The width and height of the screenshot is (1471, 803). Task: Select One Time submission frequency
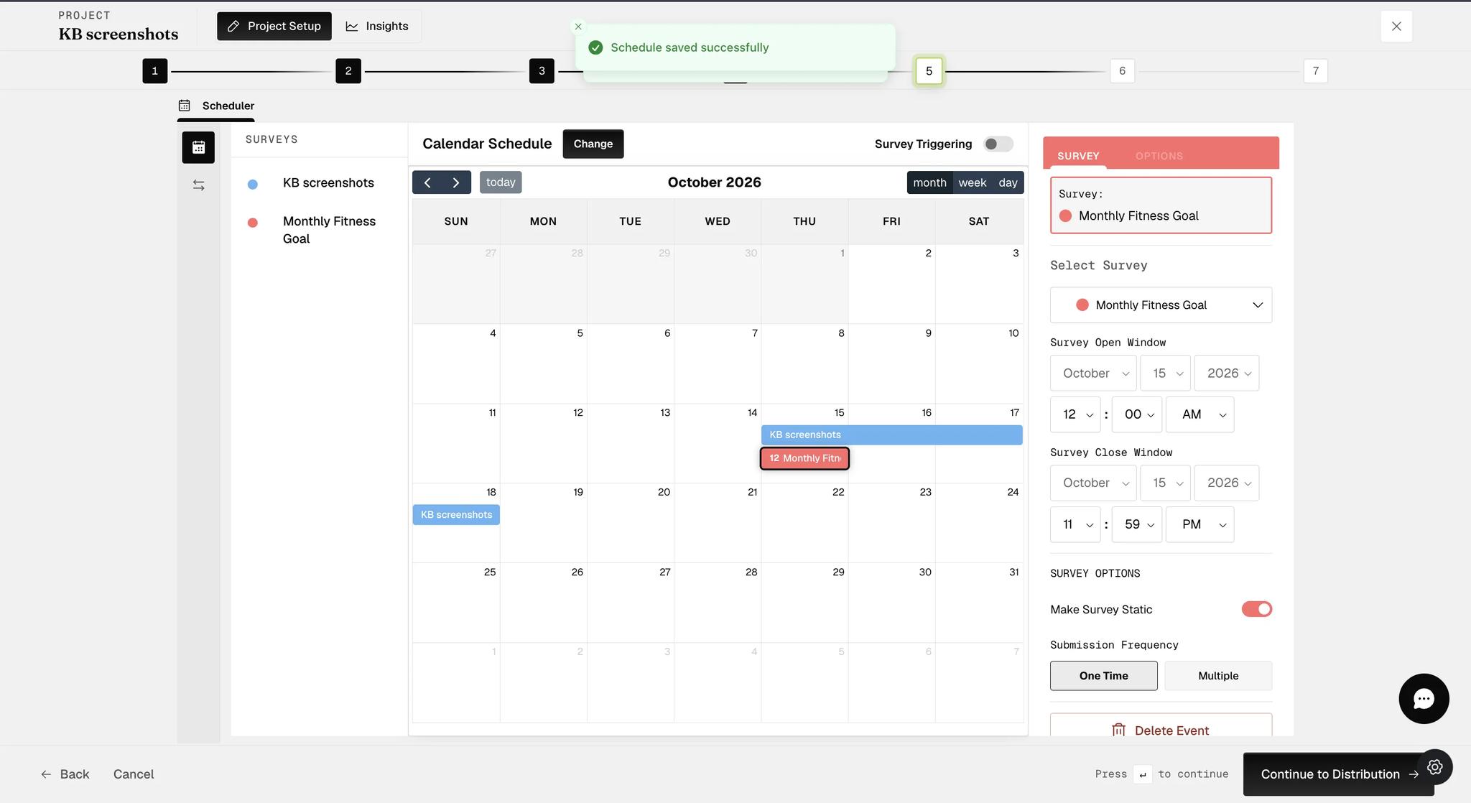(x=1103, y=676)
